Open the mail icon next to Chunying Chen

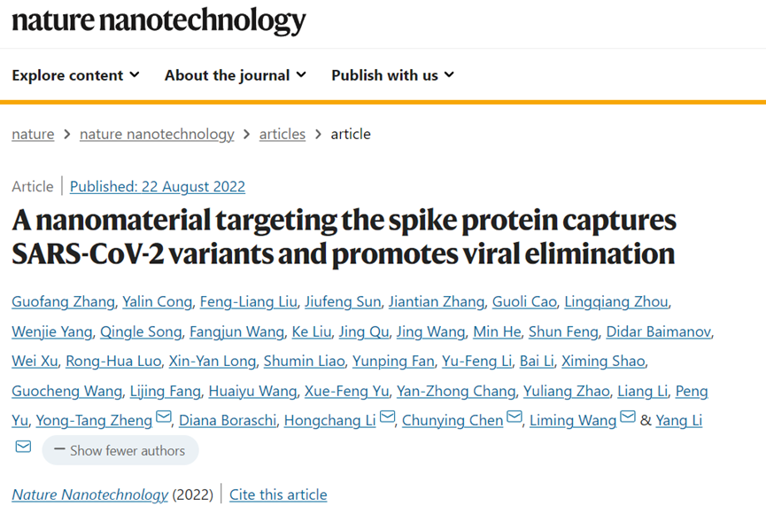click(515, 417)
